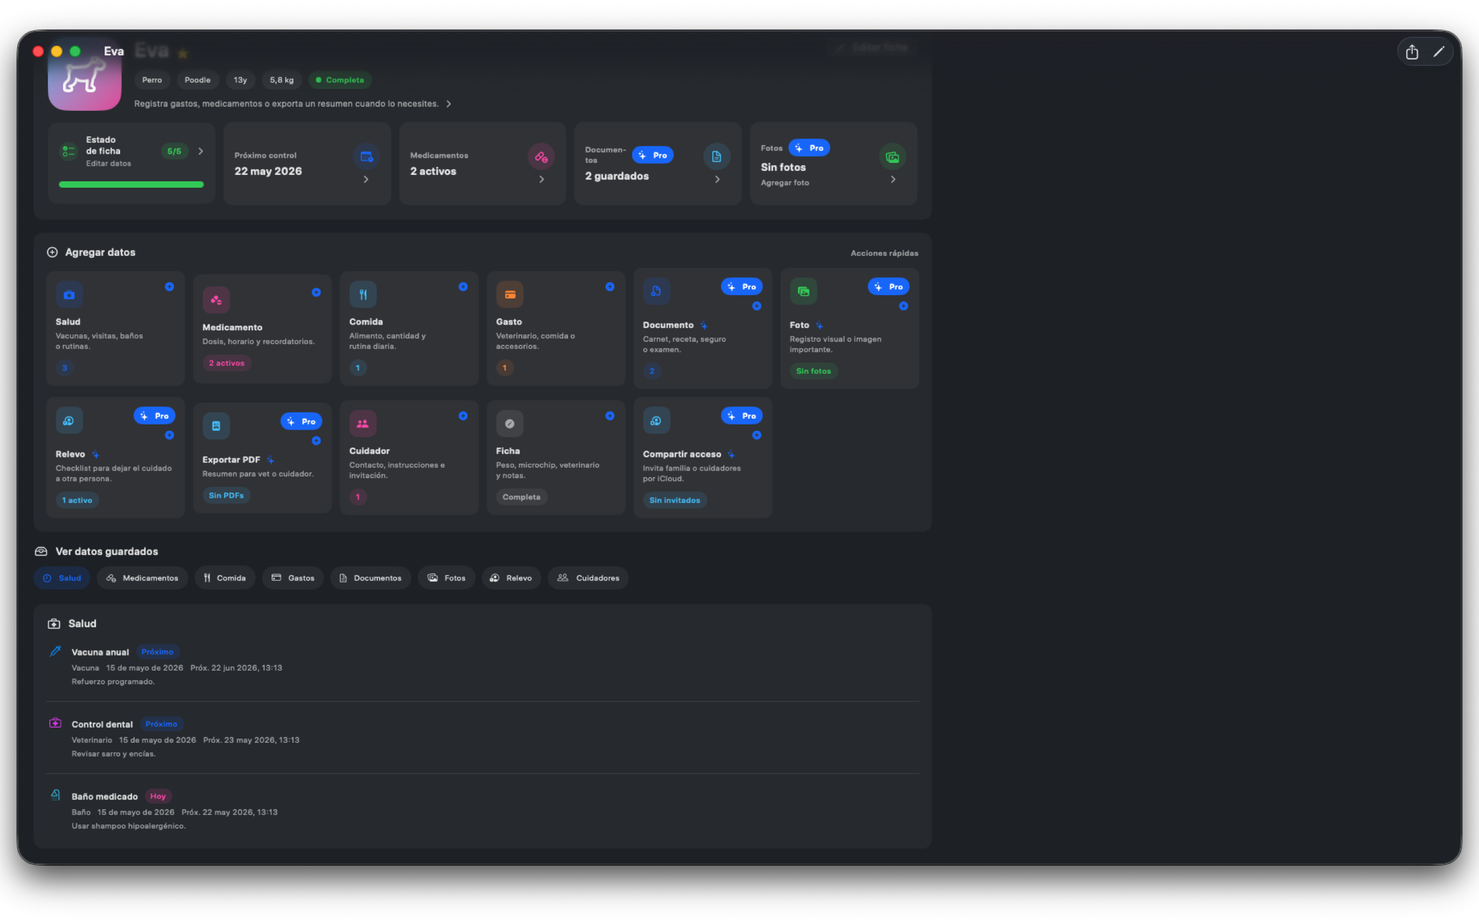Click Pro badge on Foto card
This screenshot has height=924, width=1479.
[889, 286]
